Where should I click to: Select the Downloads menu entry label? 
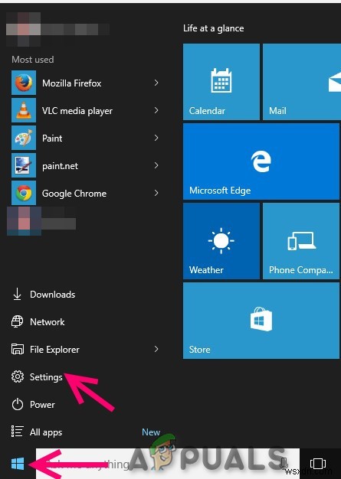(x=53, y=294)
